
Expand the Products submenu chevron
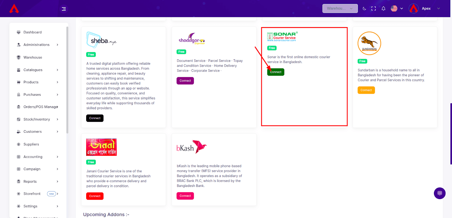pyautogui.click(x=57, y=82)
